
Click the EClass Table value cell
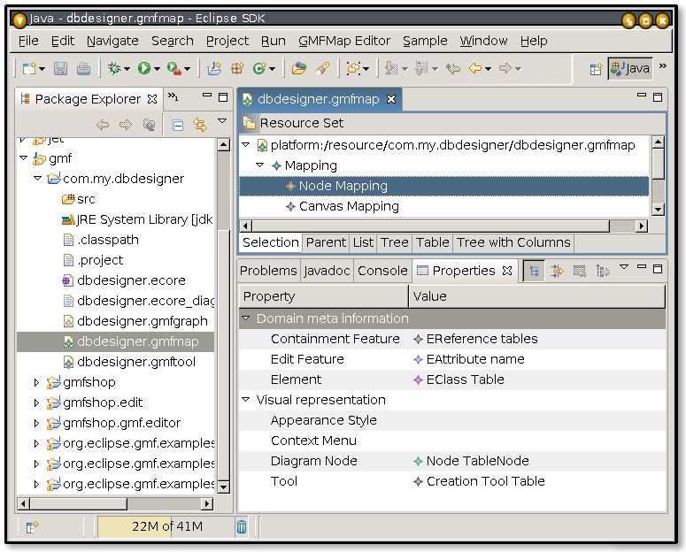click(x=536, y=379)
